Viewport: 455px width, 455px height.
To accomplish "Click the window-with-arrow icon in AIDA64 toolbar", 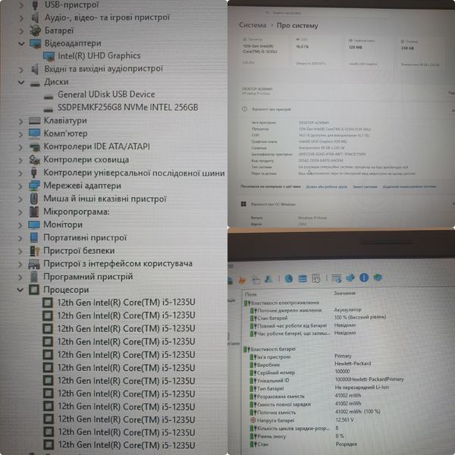I will pos(337,278).
